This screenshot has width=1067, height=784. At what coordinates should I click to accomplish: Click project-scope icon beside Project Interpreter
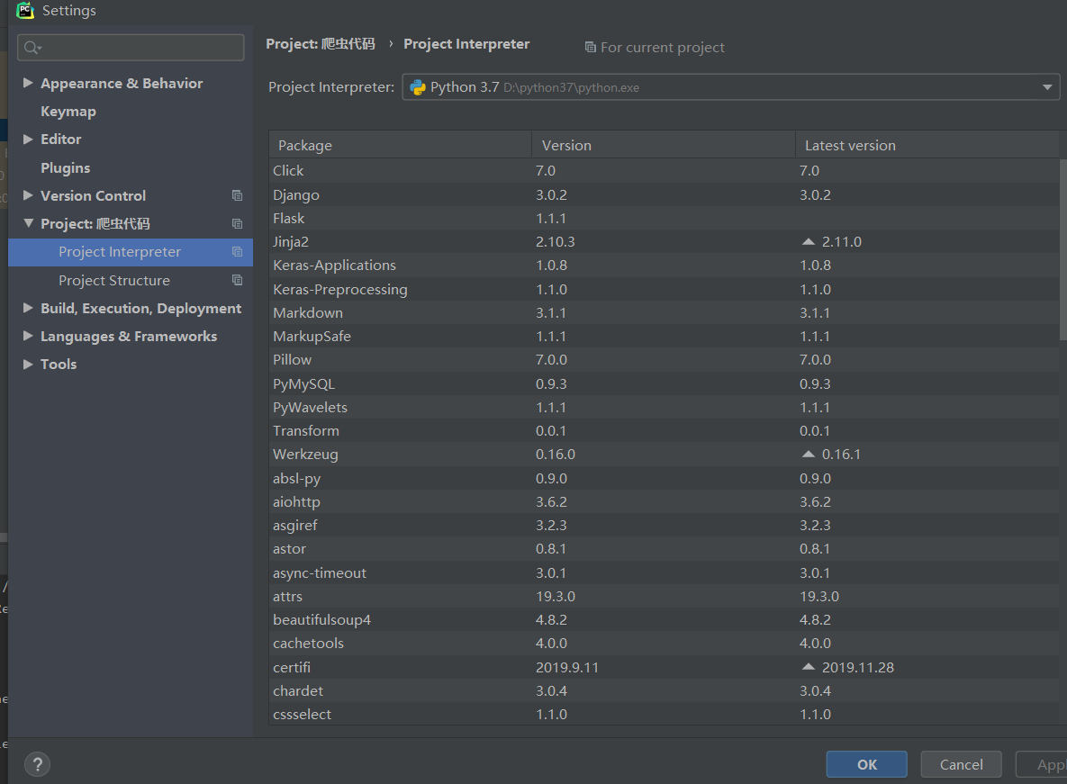click(237, 252)
